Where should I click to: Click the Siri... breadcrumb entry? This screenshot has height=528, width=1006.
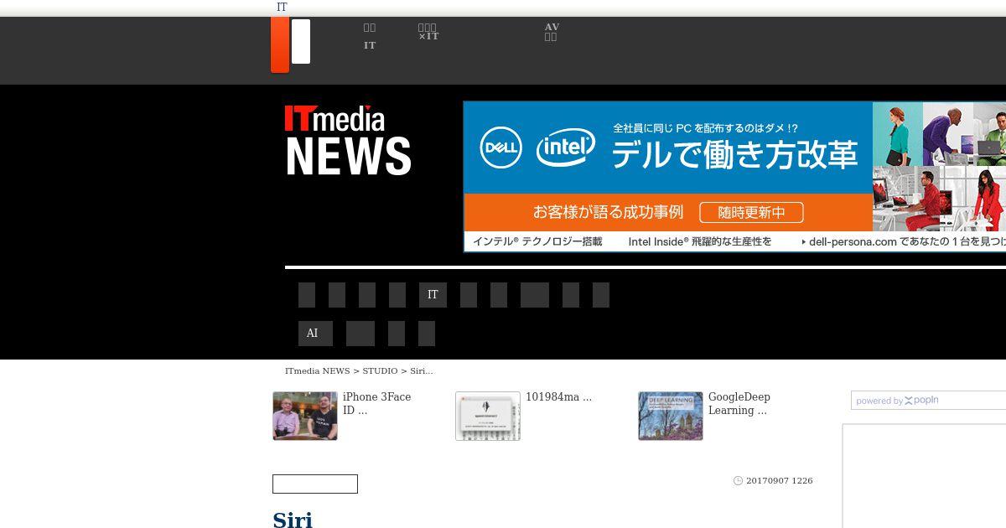coord(422,370)
